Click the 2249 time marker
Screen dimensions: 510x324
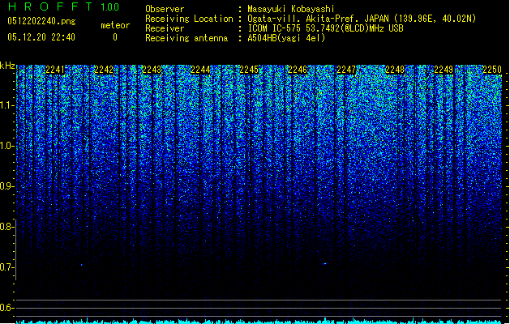[444, 70]
